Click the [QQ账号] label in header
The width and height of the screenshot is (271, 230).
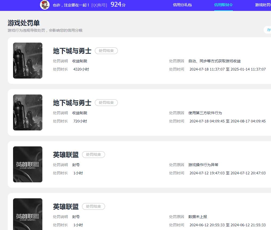(99, 5)
